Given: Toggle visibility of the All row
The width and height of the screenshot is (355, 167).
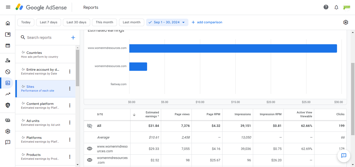Looking at the screenshot, I should [89, 126].
